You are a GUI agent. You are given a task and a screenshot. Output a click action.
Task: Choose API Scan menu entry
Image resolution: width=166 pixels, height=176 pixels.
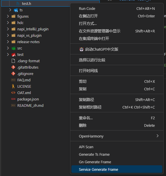tap(117, 147)
